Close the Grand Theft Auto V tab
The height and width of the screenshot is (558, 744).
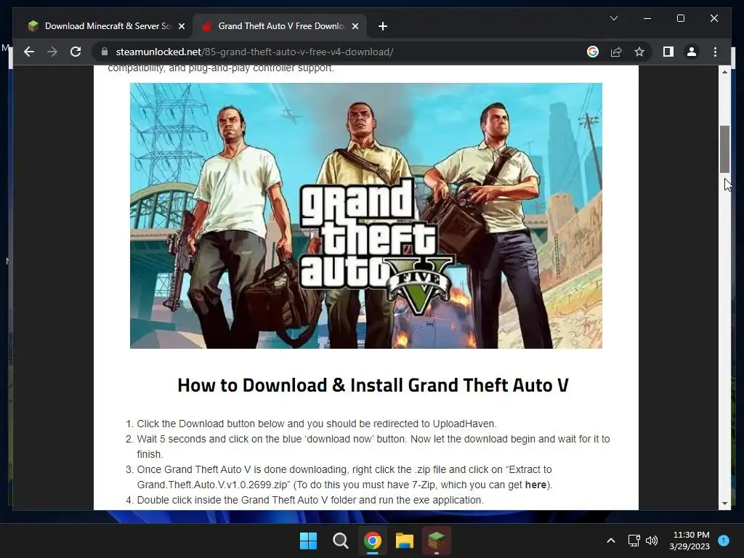coord(355,27)
